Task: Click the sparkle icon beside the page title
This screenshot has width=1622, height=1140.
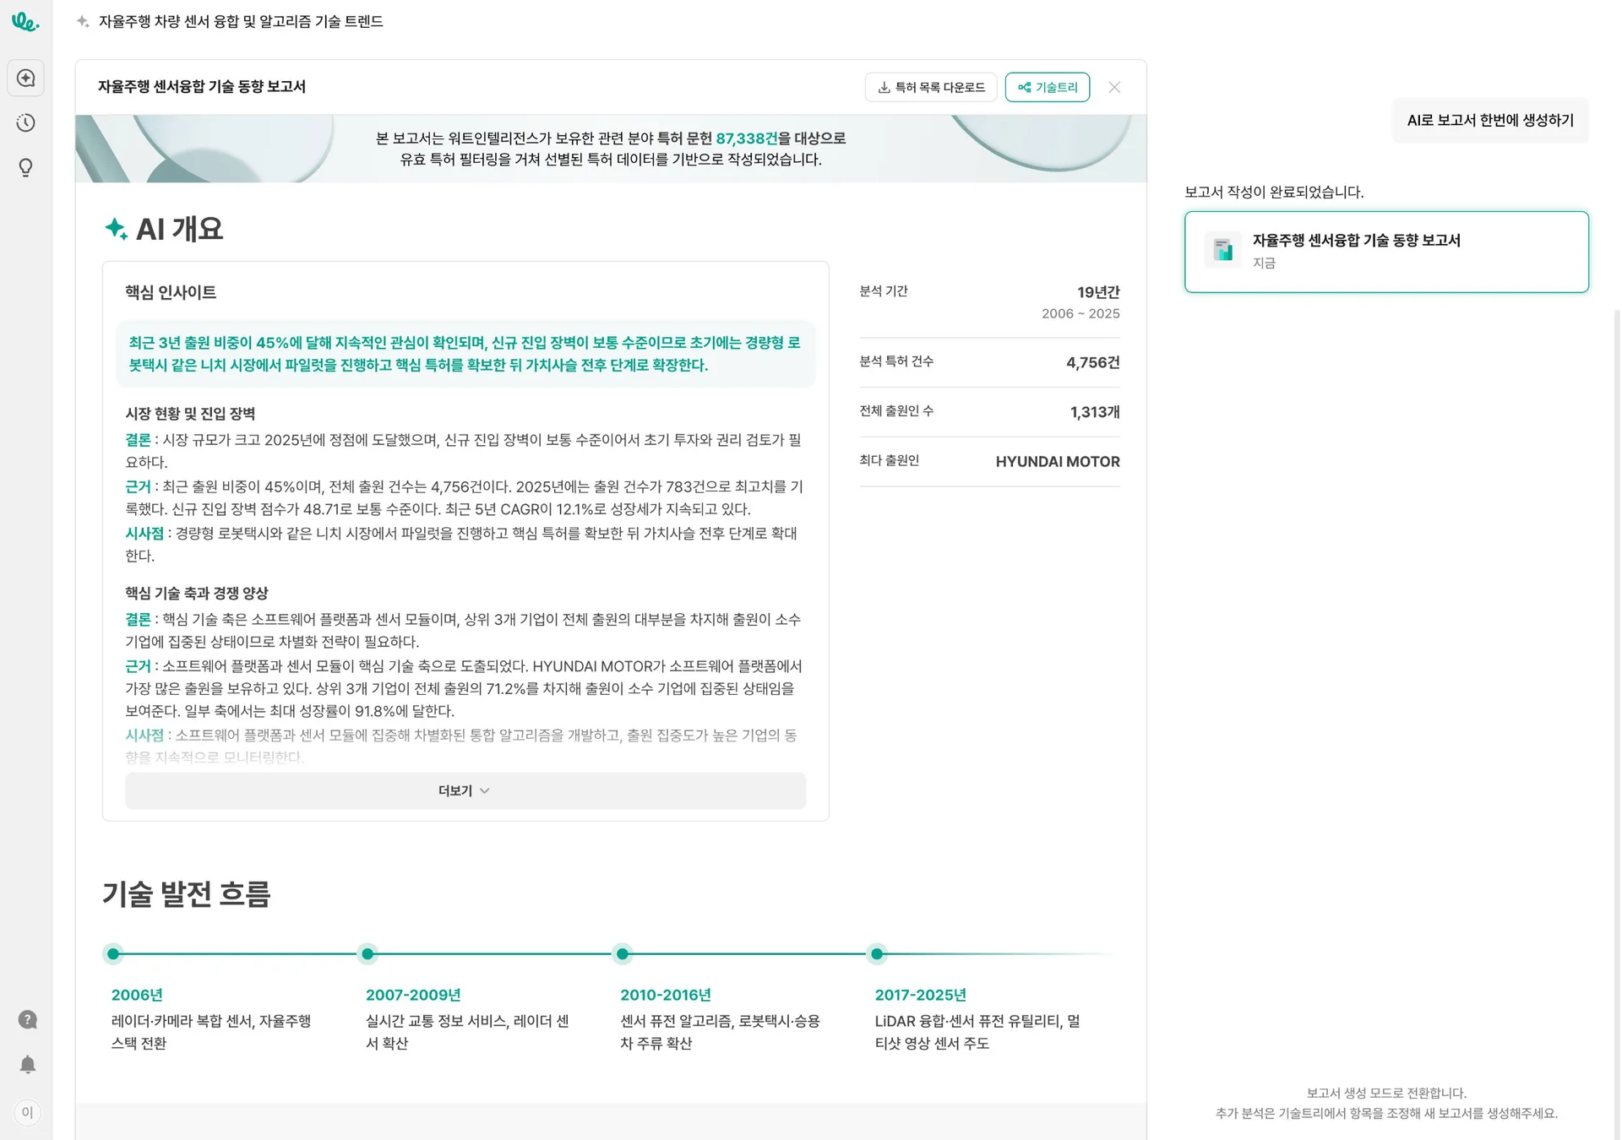Action: (83, 21)
